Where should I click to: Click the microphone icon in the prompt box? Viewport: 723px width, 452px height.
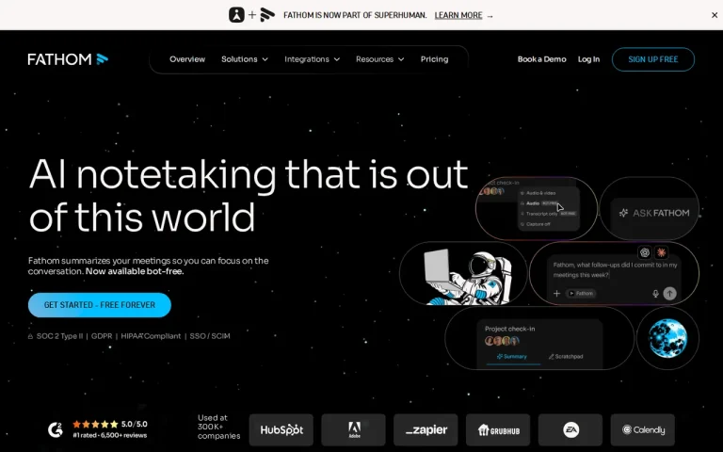[655, 294]
